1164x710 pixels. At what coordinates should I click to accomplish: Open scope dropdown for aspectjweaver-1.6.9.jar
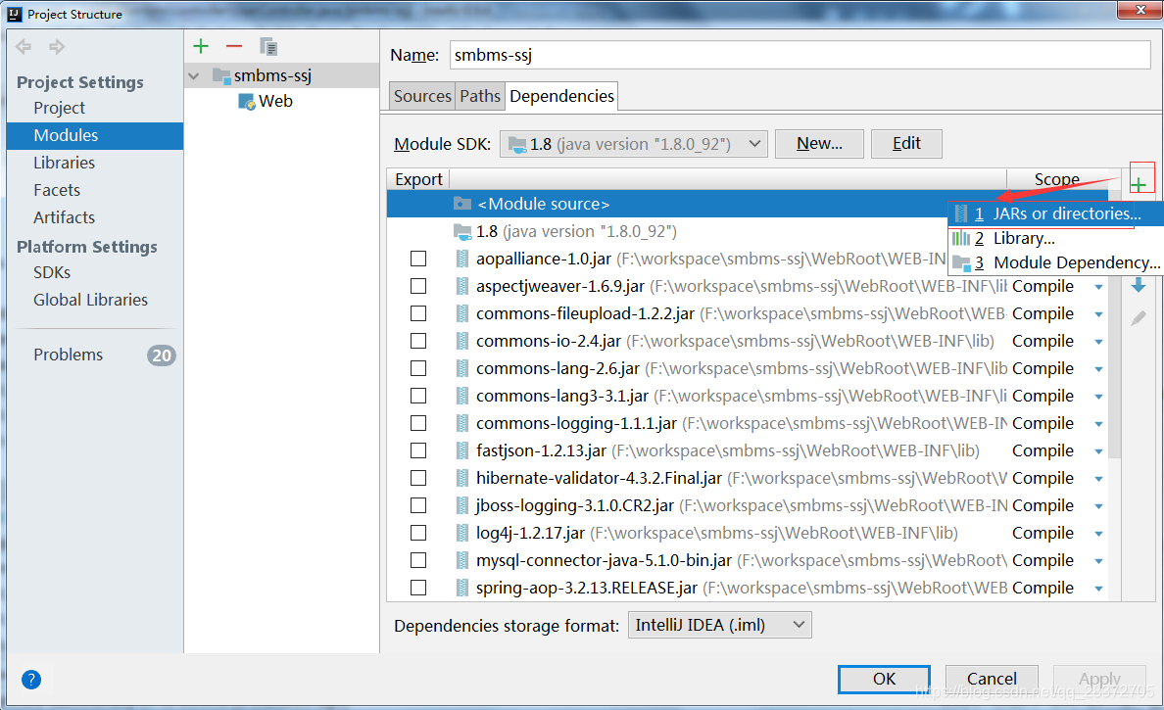[1098, 287]
